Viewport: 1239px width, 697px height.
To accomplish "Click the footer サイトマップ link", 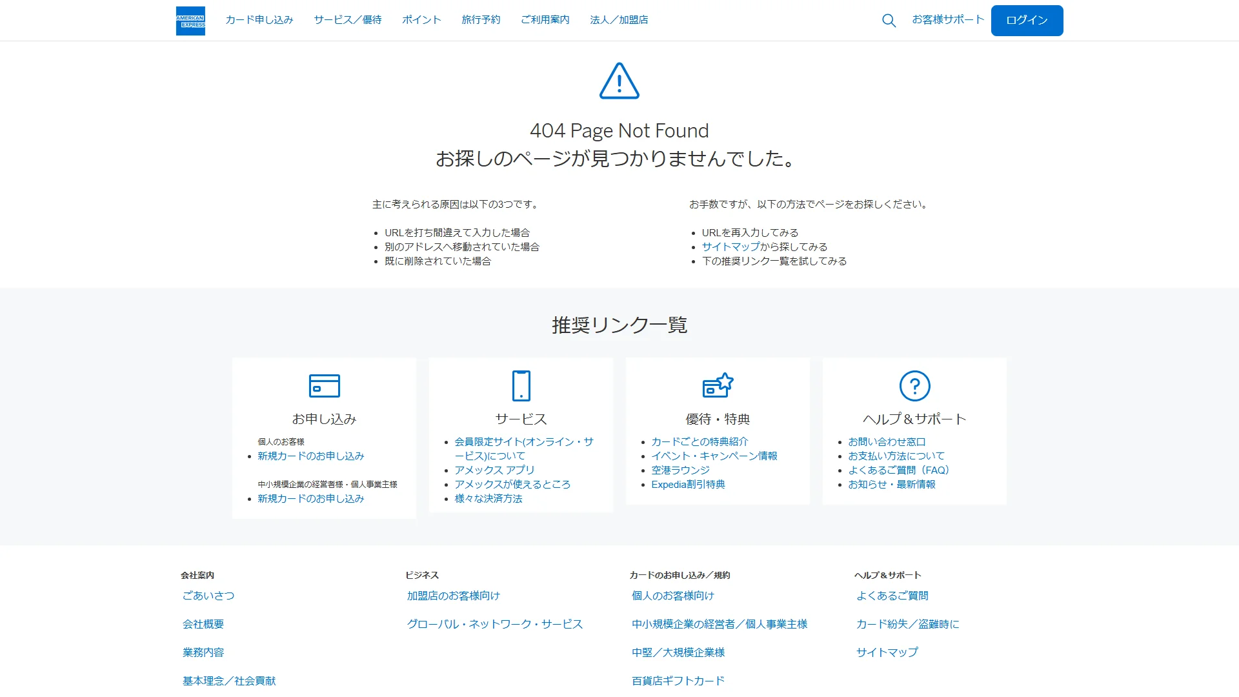I will [x=887, y=652].
